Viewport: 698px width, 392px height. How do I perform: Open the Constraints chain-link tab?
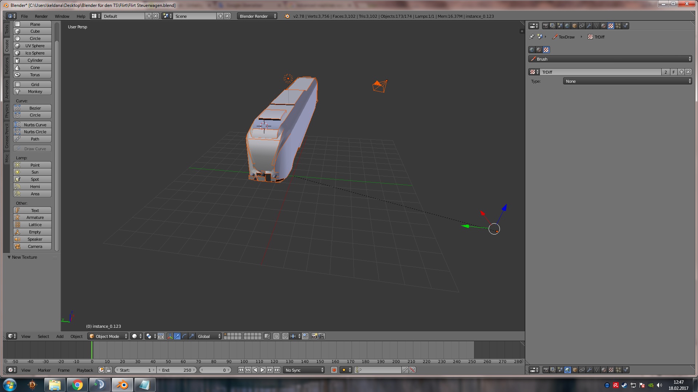(x=582, y=26)
